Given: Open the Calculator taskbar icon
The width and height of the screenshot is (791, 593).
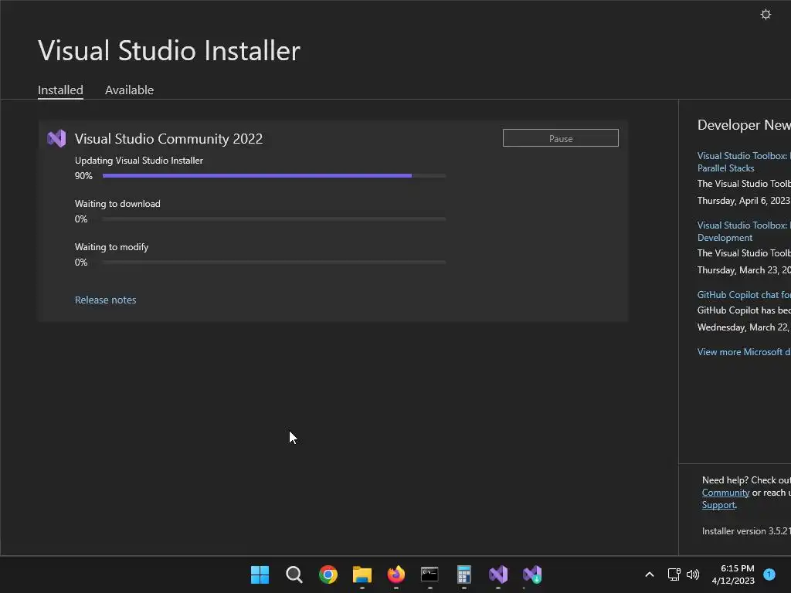Looking at the screenshot, I should click(x=464, y=574).
